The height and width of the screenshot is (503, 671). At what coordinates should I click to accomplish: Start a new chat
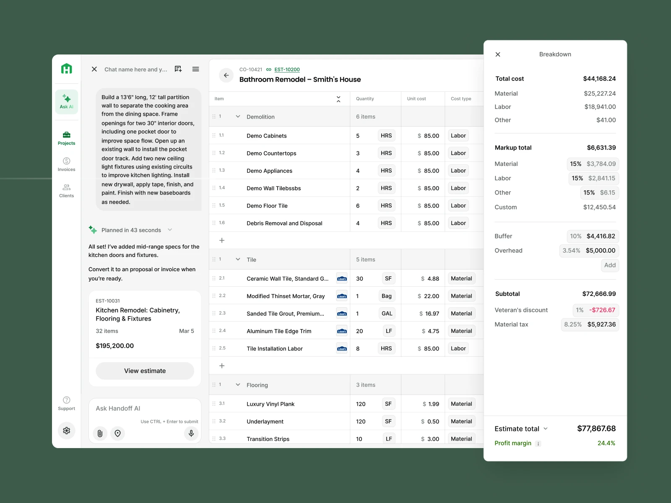[x=178, y=69]
